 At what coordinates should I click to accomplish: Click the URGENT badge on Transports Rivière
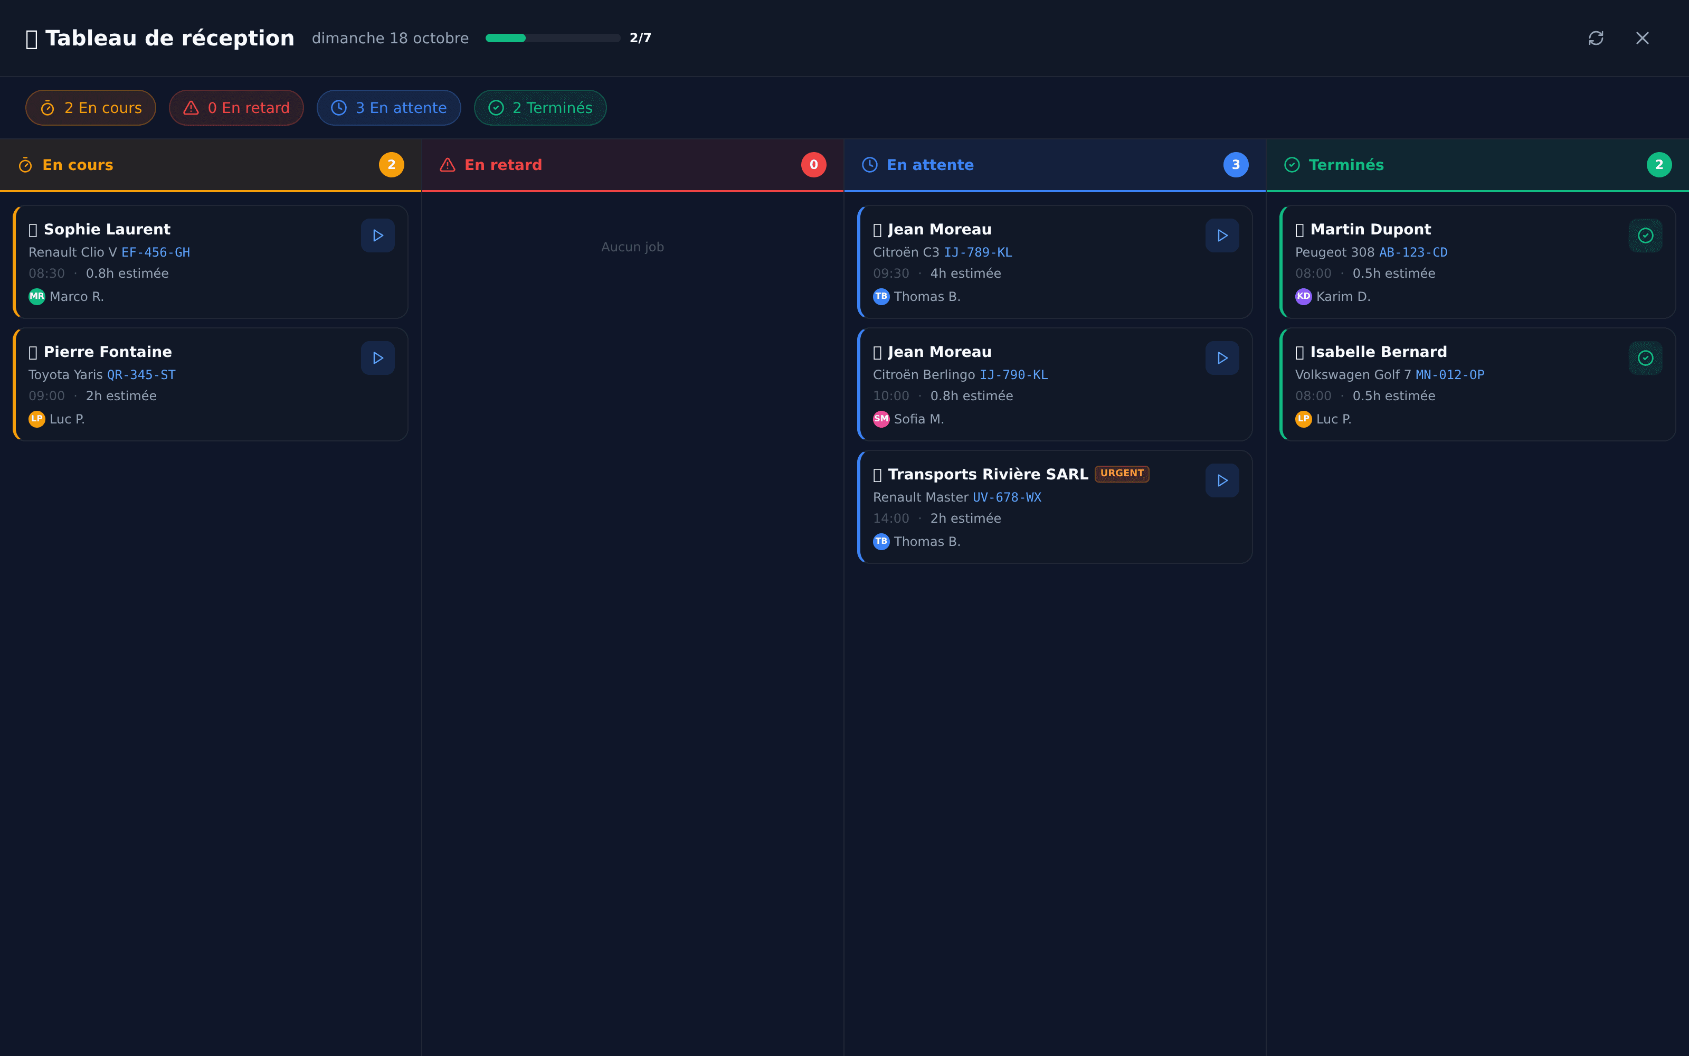pos(1122,474)
